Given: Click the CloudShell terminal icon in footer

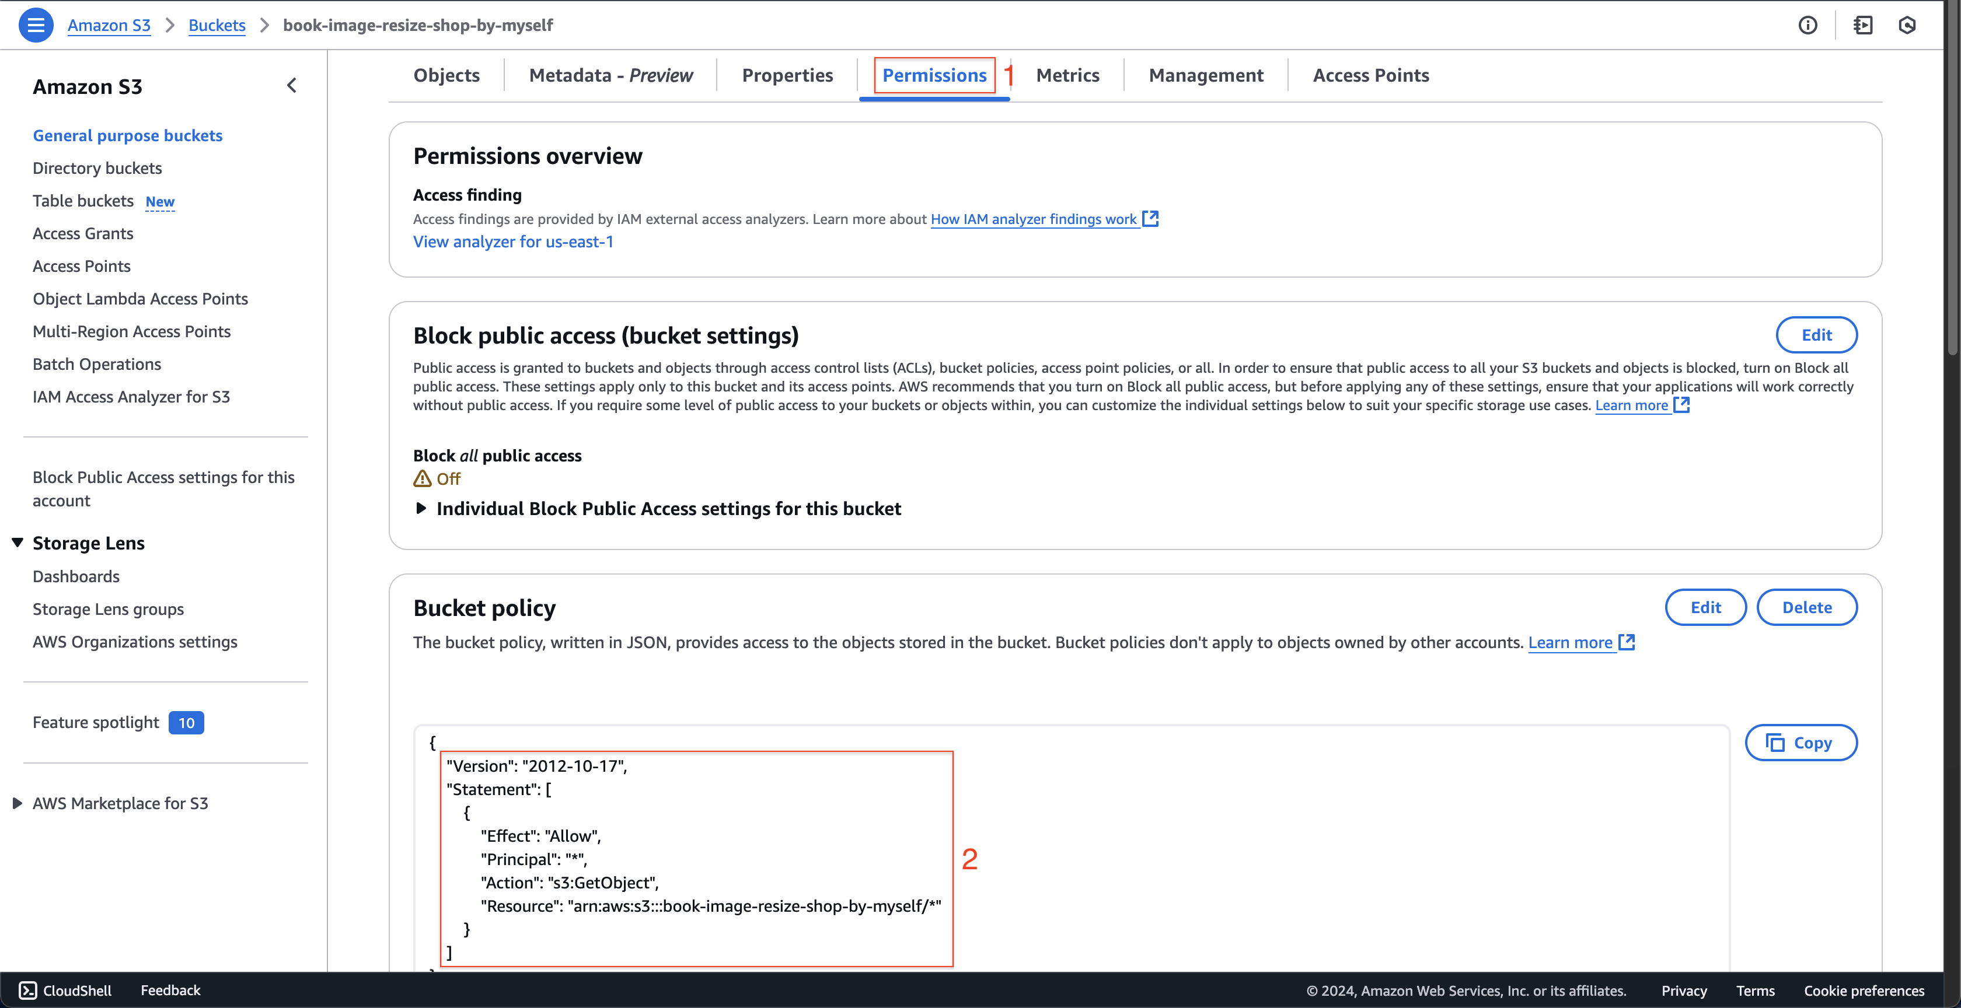Looking at the screenshot, I should point(28,991).
